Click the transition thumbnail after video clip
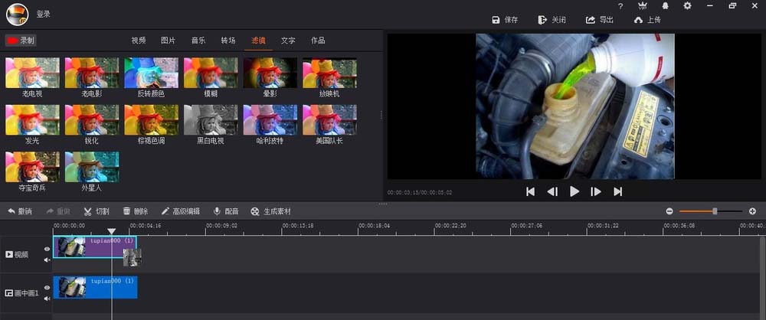The height and width of the screenshot is (320, 766). click(x=133, y=257)
